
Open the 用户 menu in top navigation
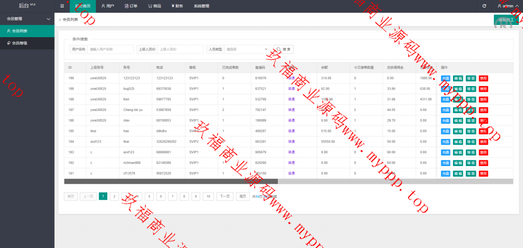tap(107, 6)
